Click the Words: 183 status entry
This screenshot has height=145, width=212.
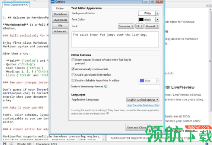coord(24,144)
